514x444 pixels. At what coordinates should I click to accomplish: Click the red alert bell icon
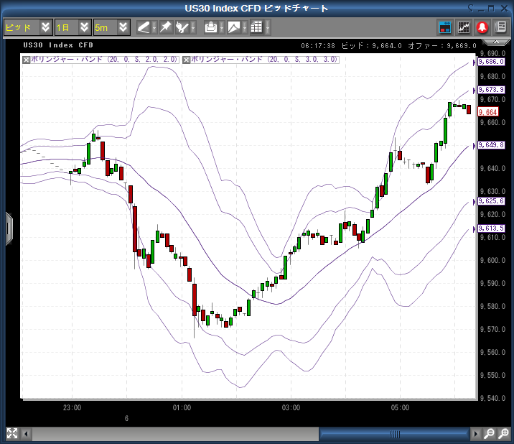(483, 28)
